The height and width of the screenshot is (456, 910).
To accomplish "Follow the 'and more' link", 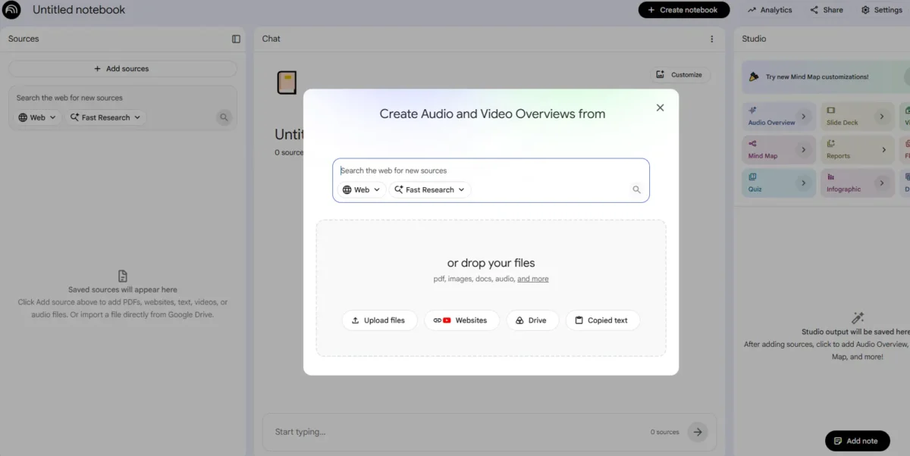I will [532, 279].
